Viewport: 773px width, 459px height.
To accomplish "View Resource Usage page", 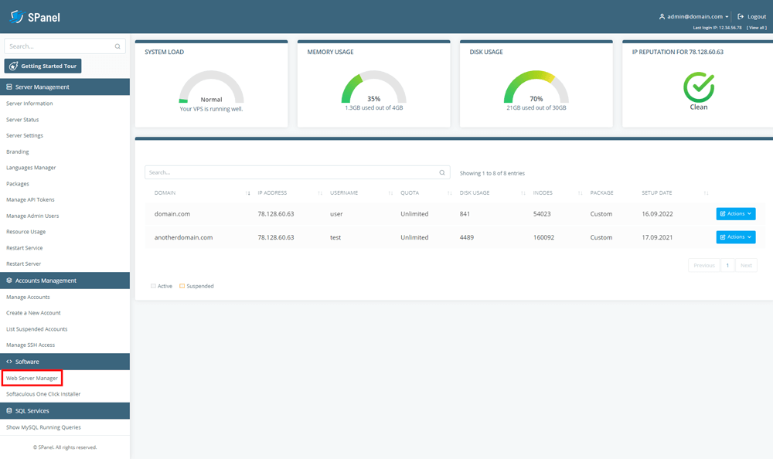I will (26, 232).
